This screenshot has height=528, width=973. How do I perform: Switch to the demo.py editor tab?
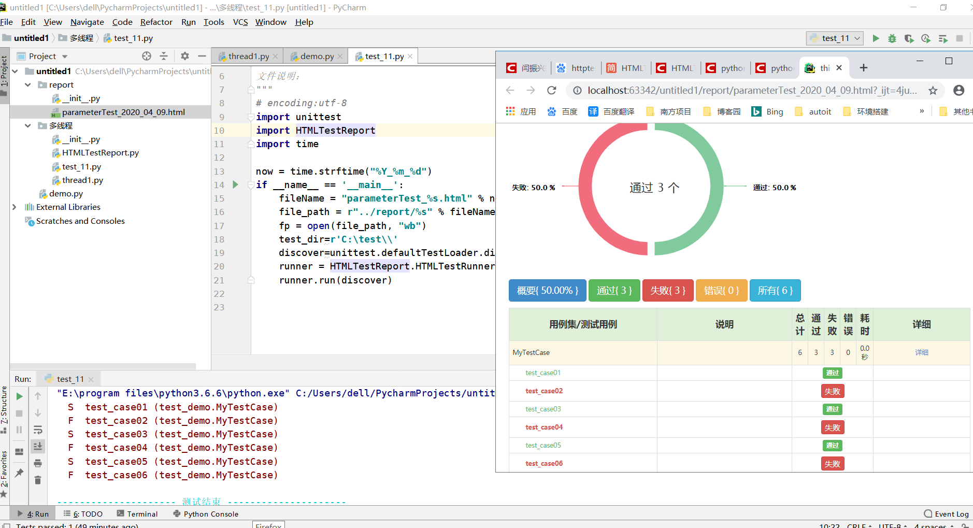point(317,56)
